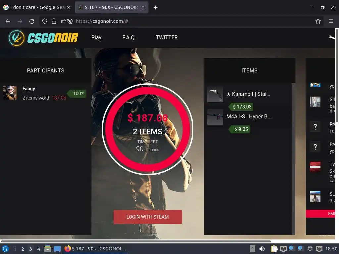Screen dimensions: 339x254
Task: Open the Firefox hamburger menu
Action: [331, 21]
